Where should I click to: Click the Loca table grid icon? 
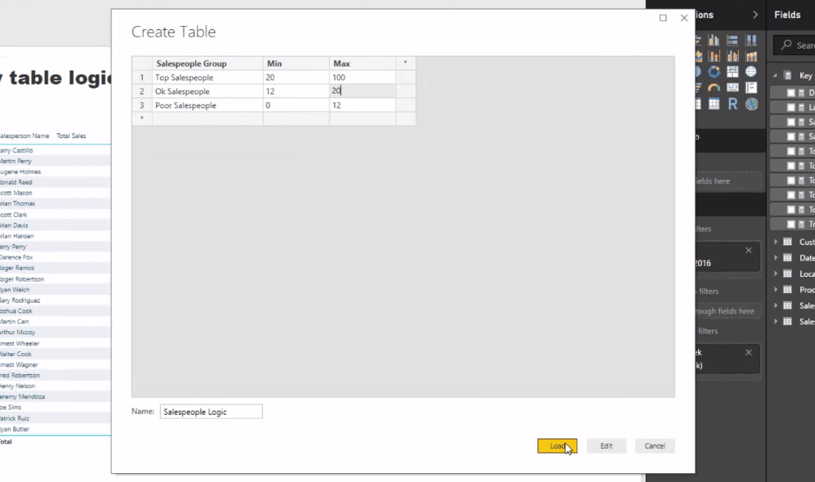788,273
